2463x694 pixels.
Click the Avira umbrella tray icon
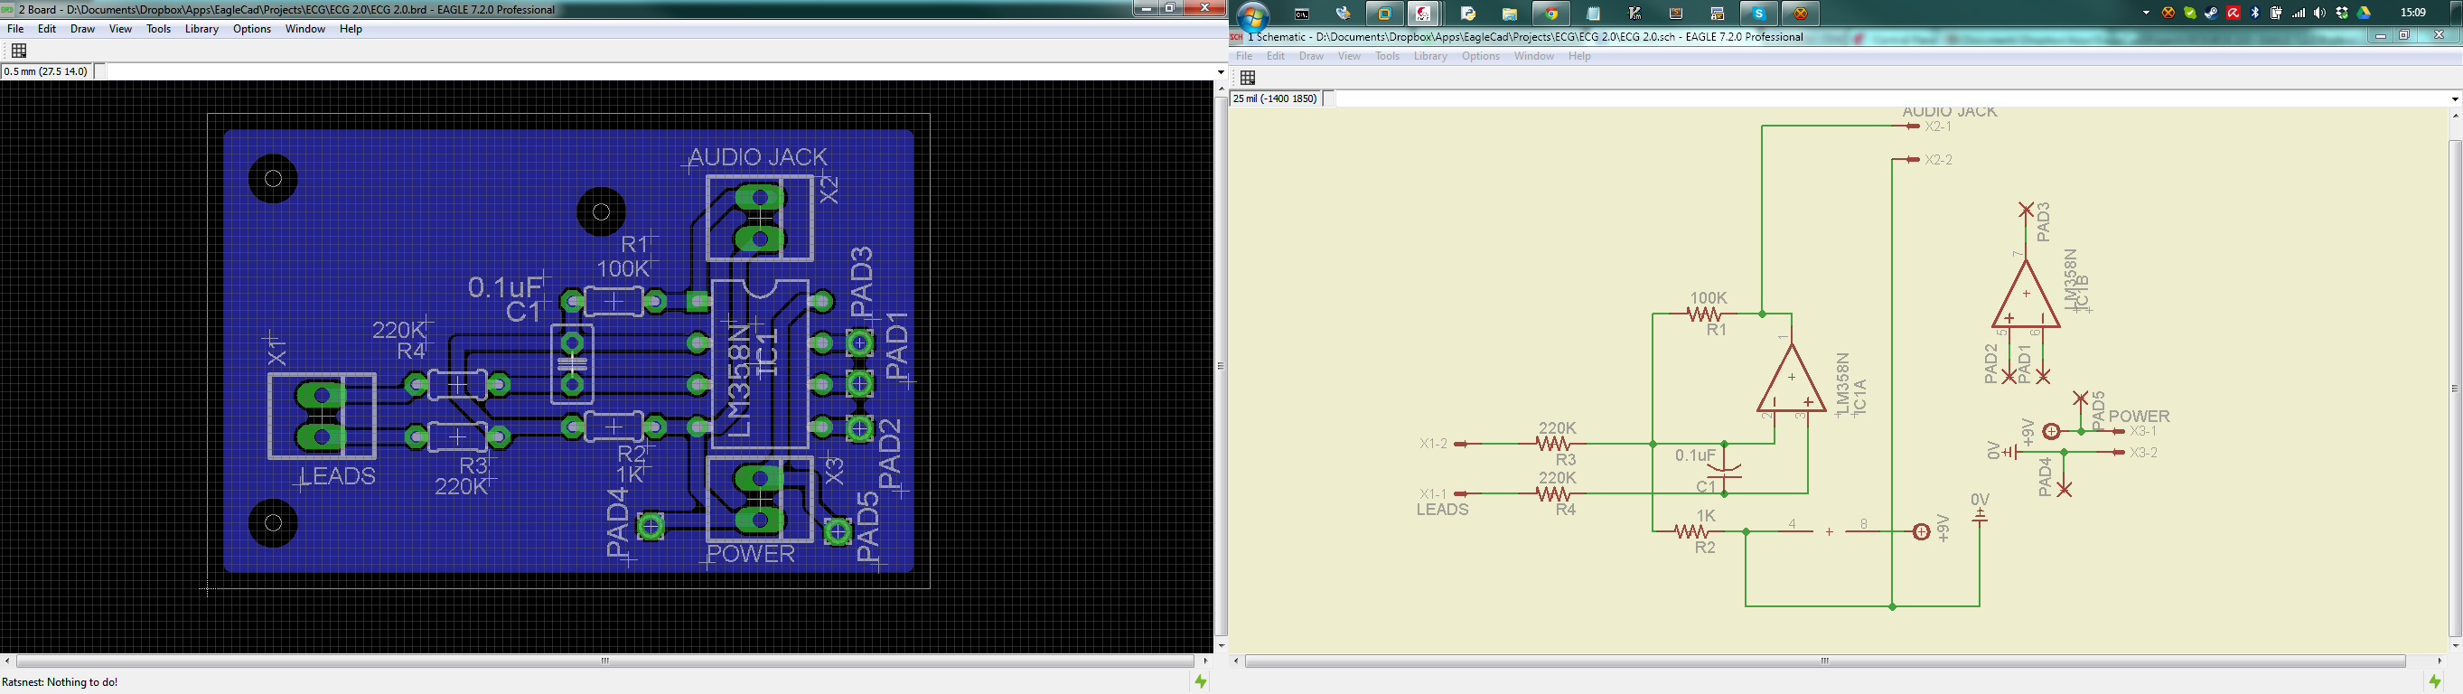coord(2234,14)
